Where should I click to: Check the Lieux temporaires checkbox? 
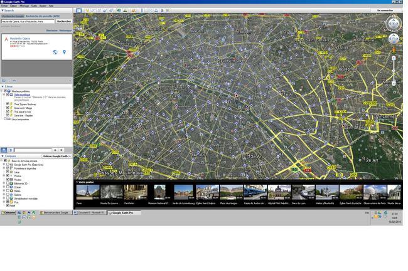point(5,119)
